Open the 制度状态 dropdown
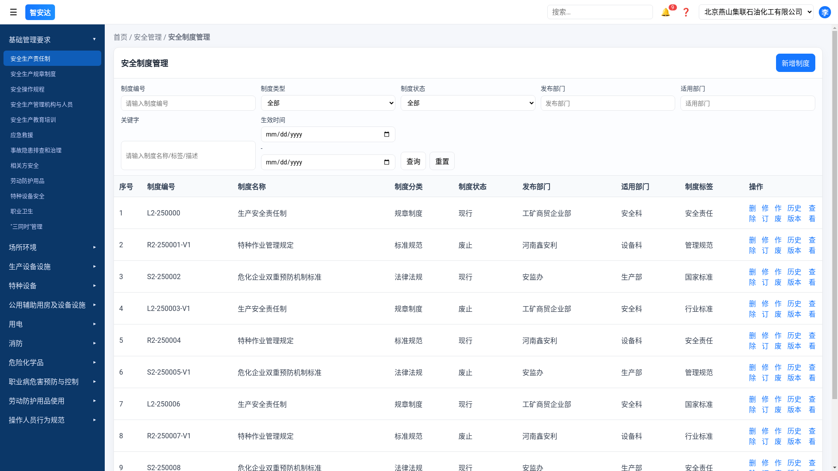838x471 pixels. (x=468, y=103)
